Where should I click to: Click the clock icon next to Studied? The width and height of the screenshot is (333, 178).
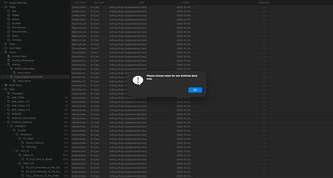pos(9,23)
